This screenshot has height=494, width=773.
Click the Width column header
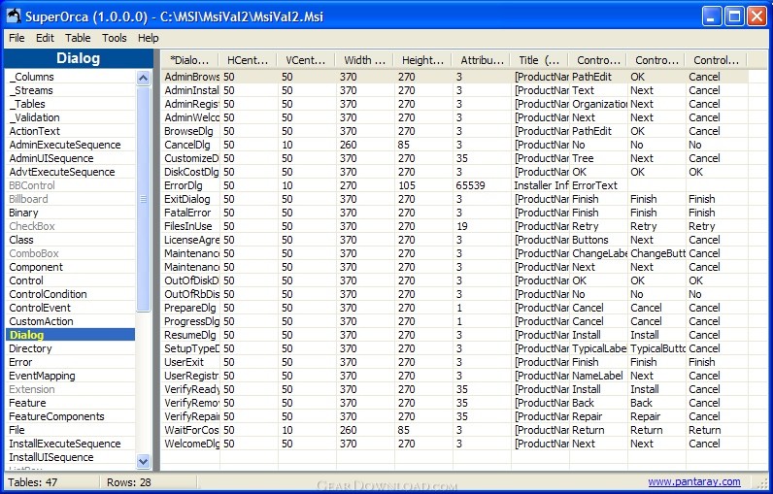(365, 60)
